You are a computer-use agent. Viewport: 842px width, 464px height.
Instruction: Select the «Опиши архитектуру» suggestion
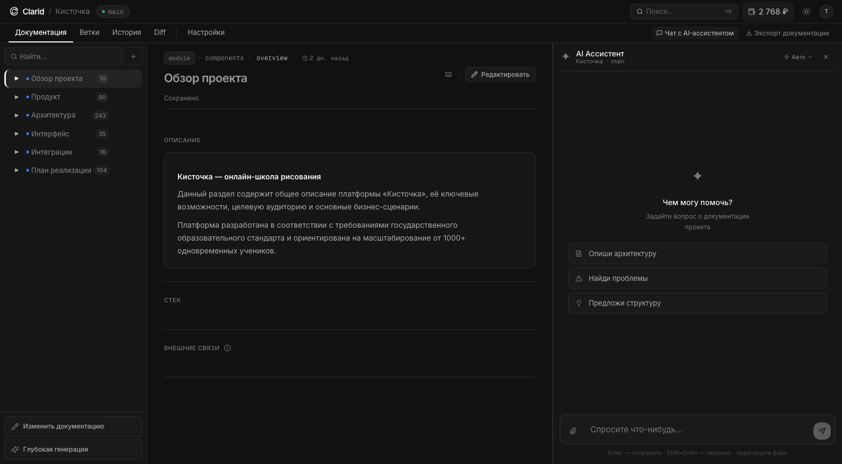[x=697, y=253]
